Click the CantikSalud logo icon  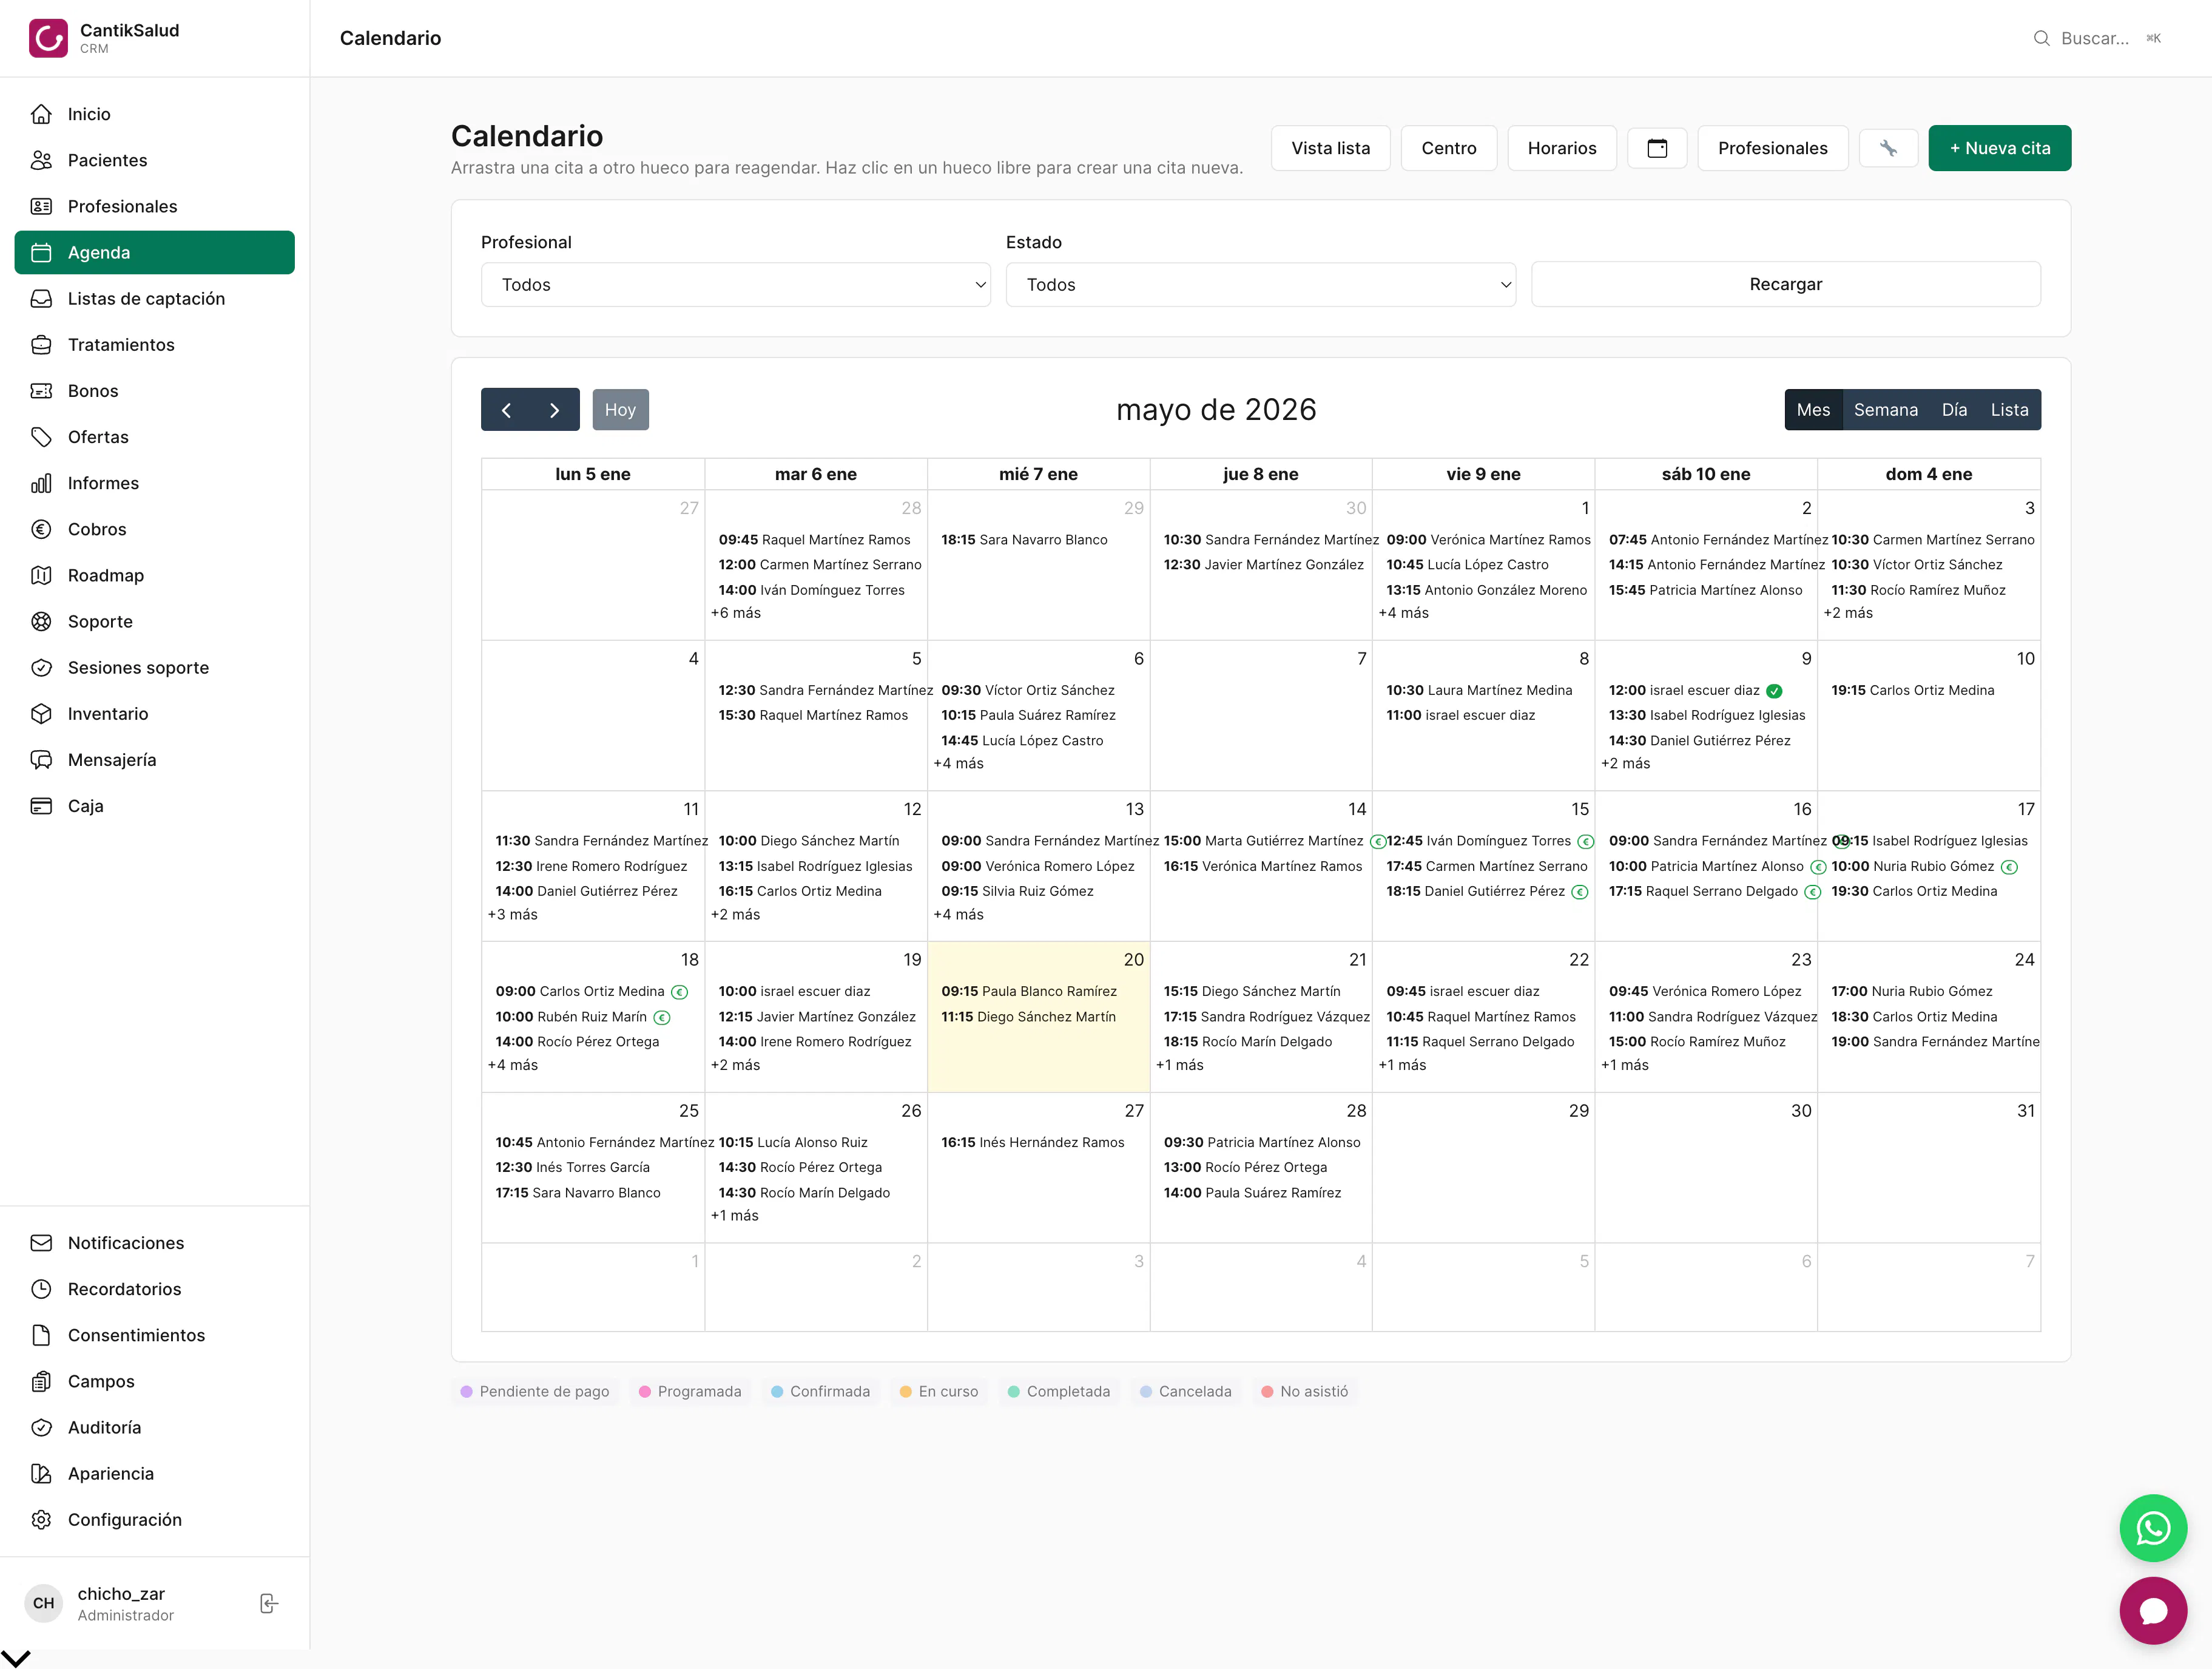[x=48, y=38]
